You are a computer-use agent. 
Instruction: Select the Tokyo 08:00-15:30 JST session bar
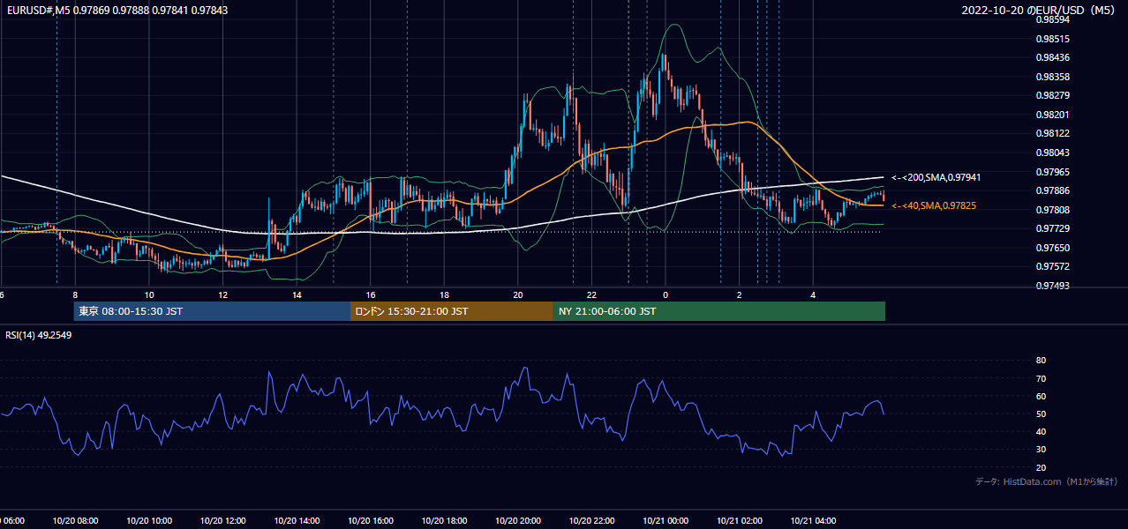coord(213,311)
